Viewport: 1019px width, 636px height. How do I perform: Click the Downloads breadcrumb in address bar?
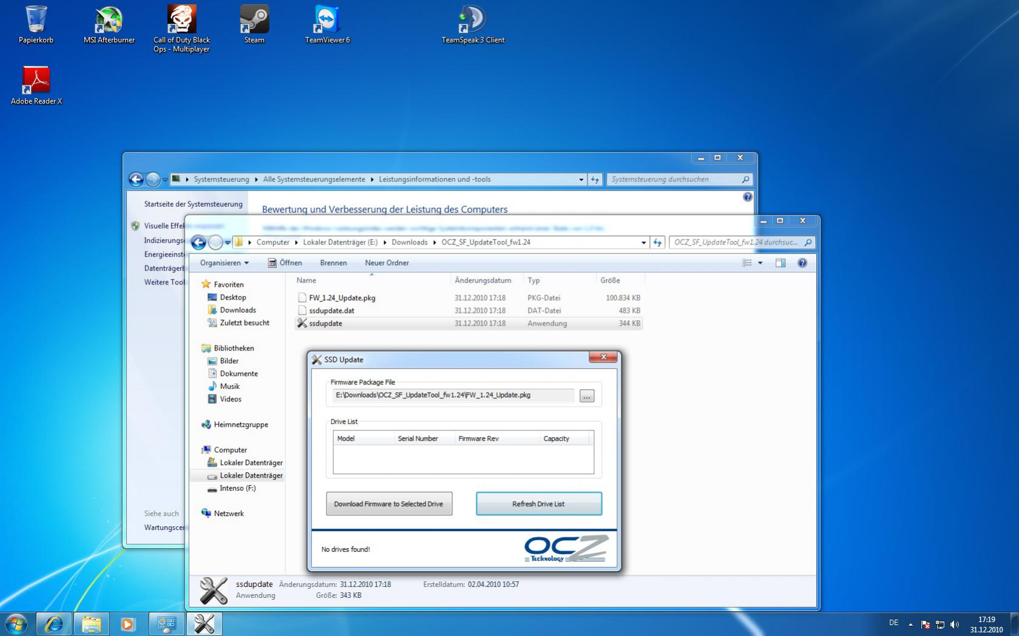tap(410, 243)
